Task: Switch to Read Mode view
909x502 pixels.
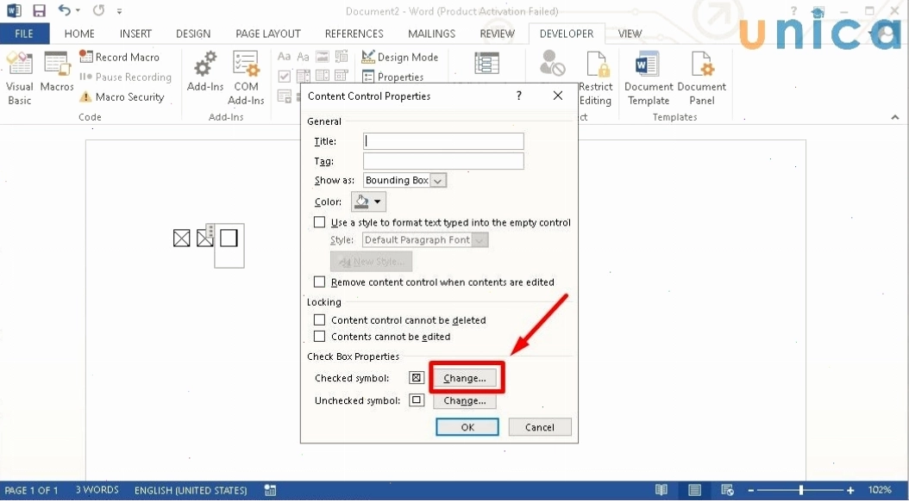Action: [661, 490]
